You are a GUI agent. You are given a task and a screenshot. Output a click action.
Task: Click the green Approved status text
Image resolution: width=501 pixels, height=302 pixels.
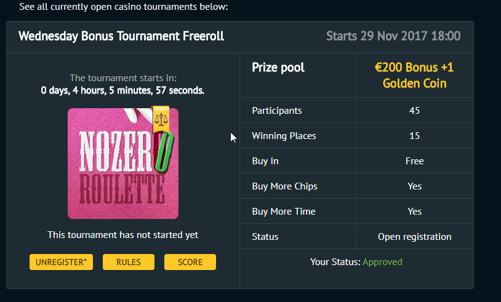[x=382, y=262]
